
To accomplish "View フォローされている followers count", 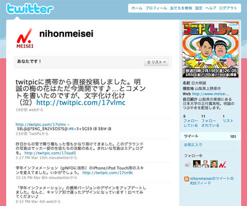I will pos(210,121).
